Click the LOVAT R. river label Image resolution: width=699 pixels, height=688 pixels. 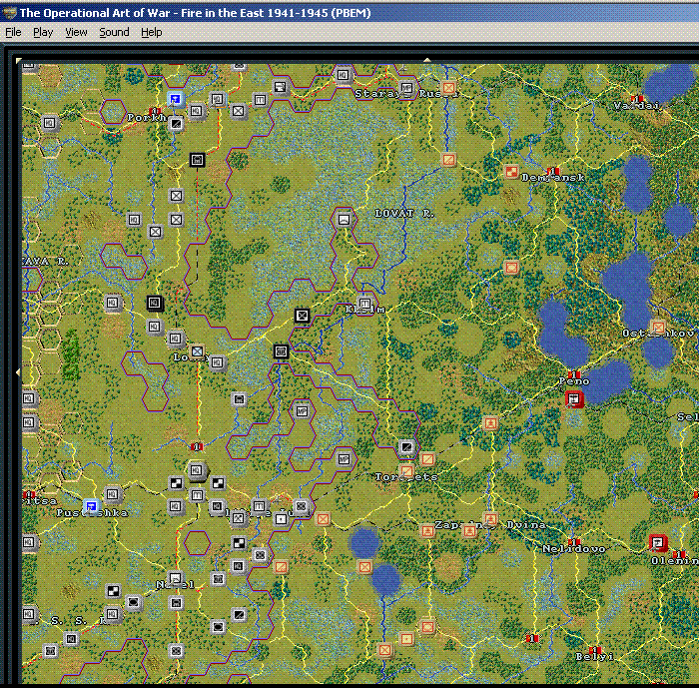click(403, 214)
